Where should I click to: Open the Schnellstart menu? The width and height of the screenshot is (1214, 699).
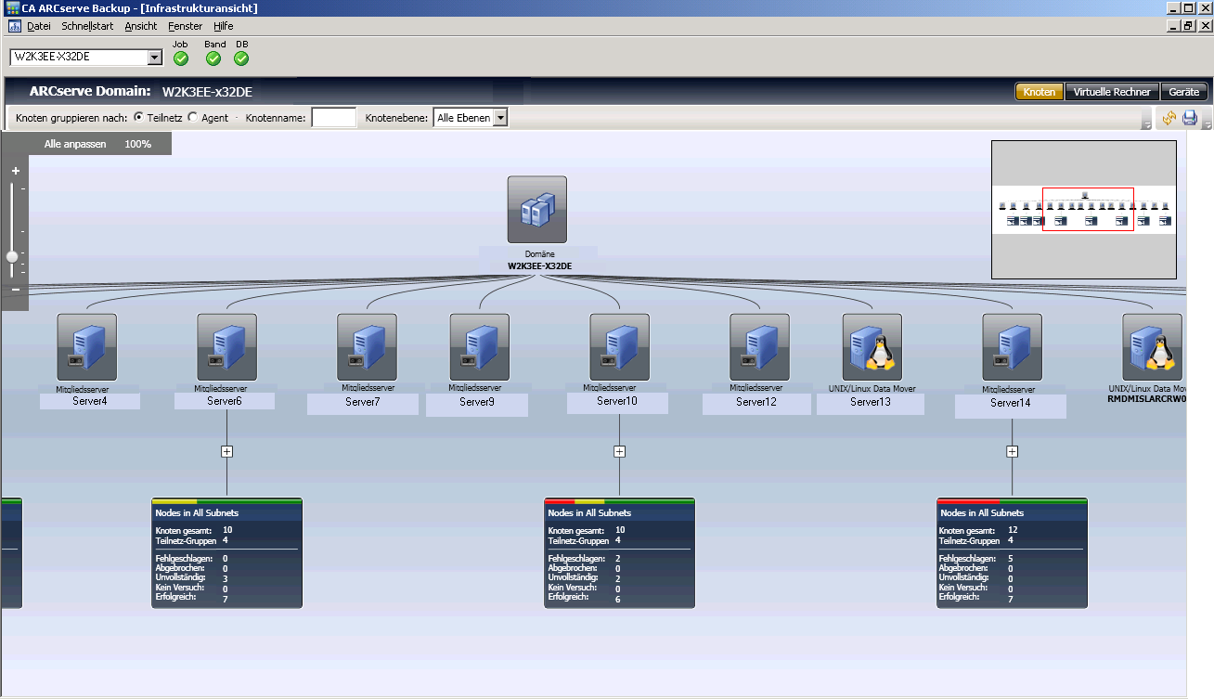[87, 26]
